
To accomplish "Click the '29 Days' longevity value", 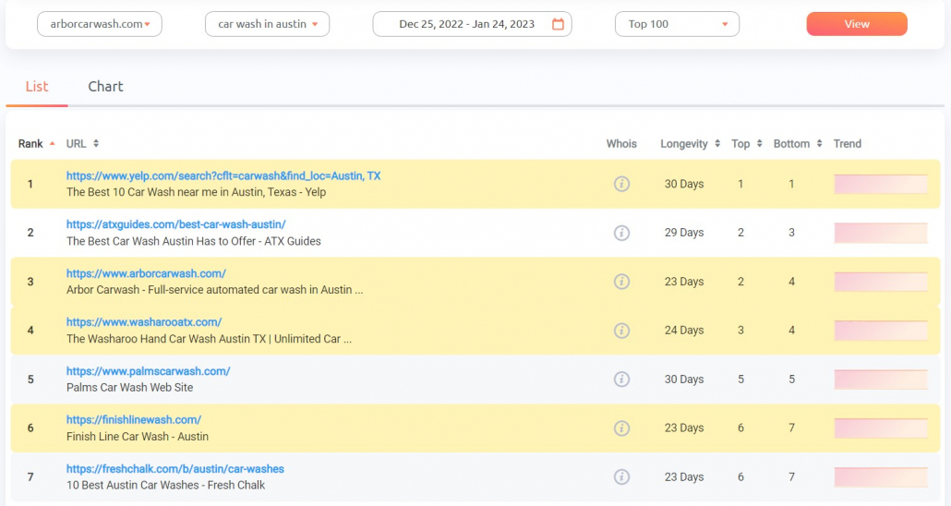I will point(683,233).
